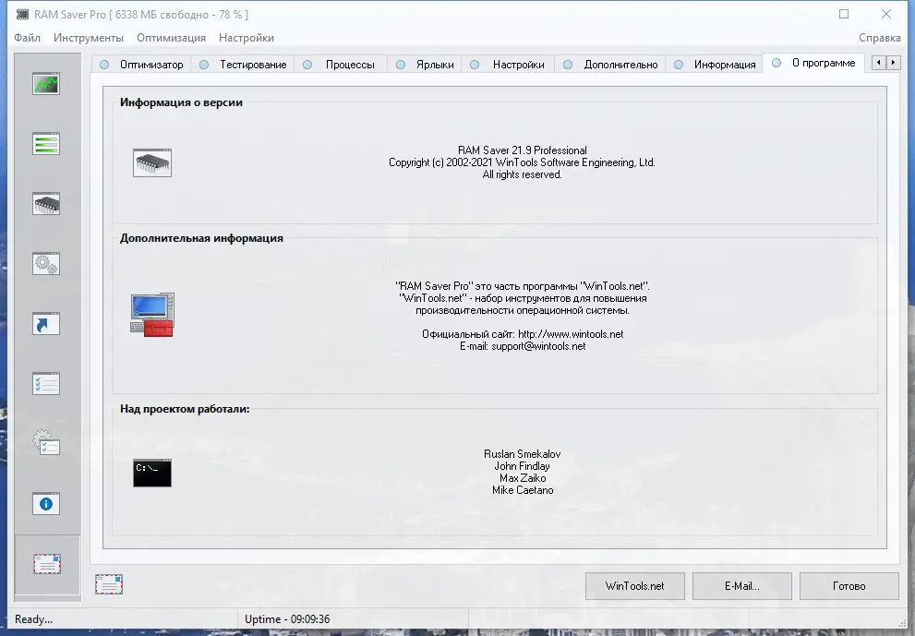This screenshot has height=636, width=915.
Task: Click the name Ruslan Smekalov
Action: pos(523,454)
